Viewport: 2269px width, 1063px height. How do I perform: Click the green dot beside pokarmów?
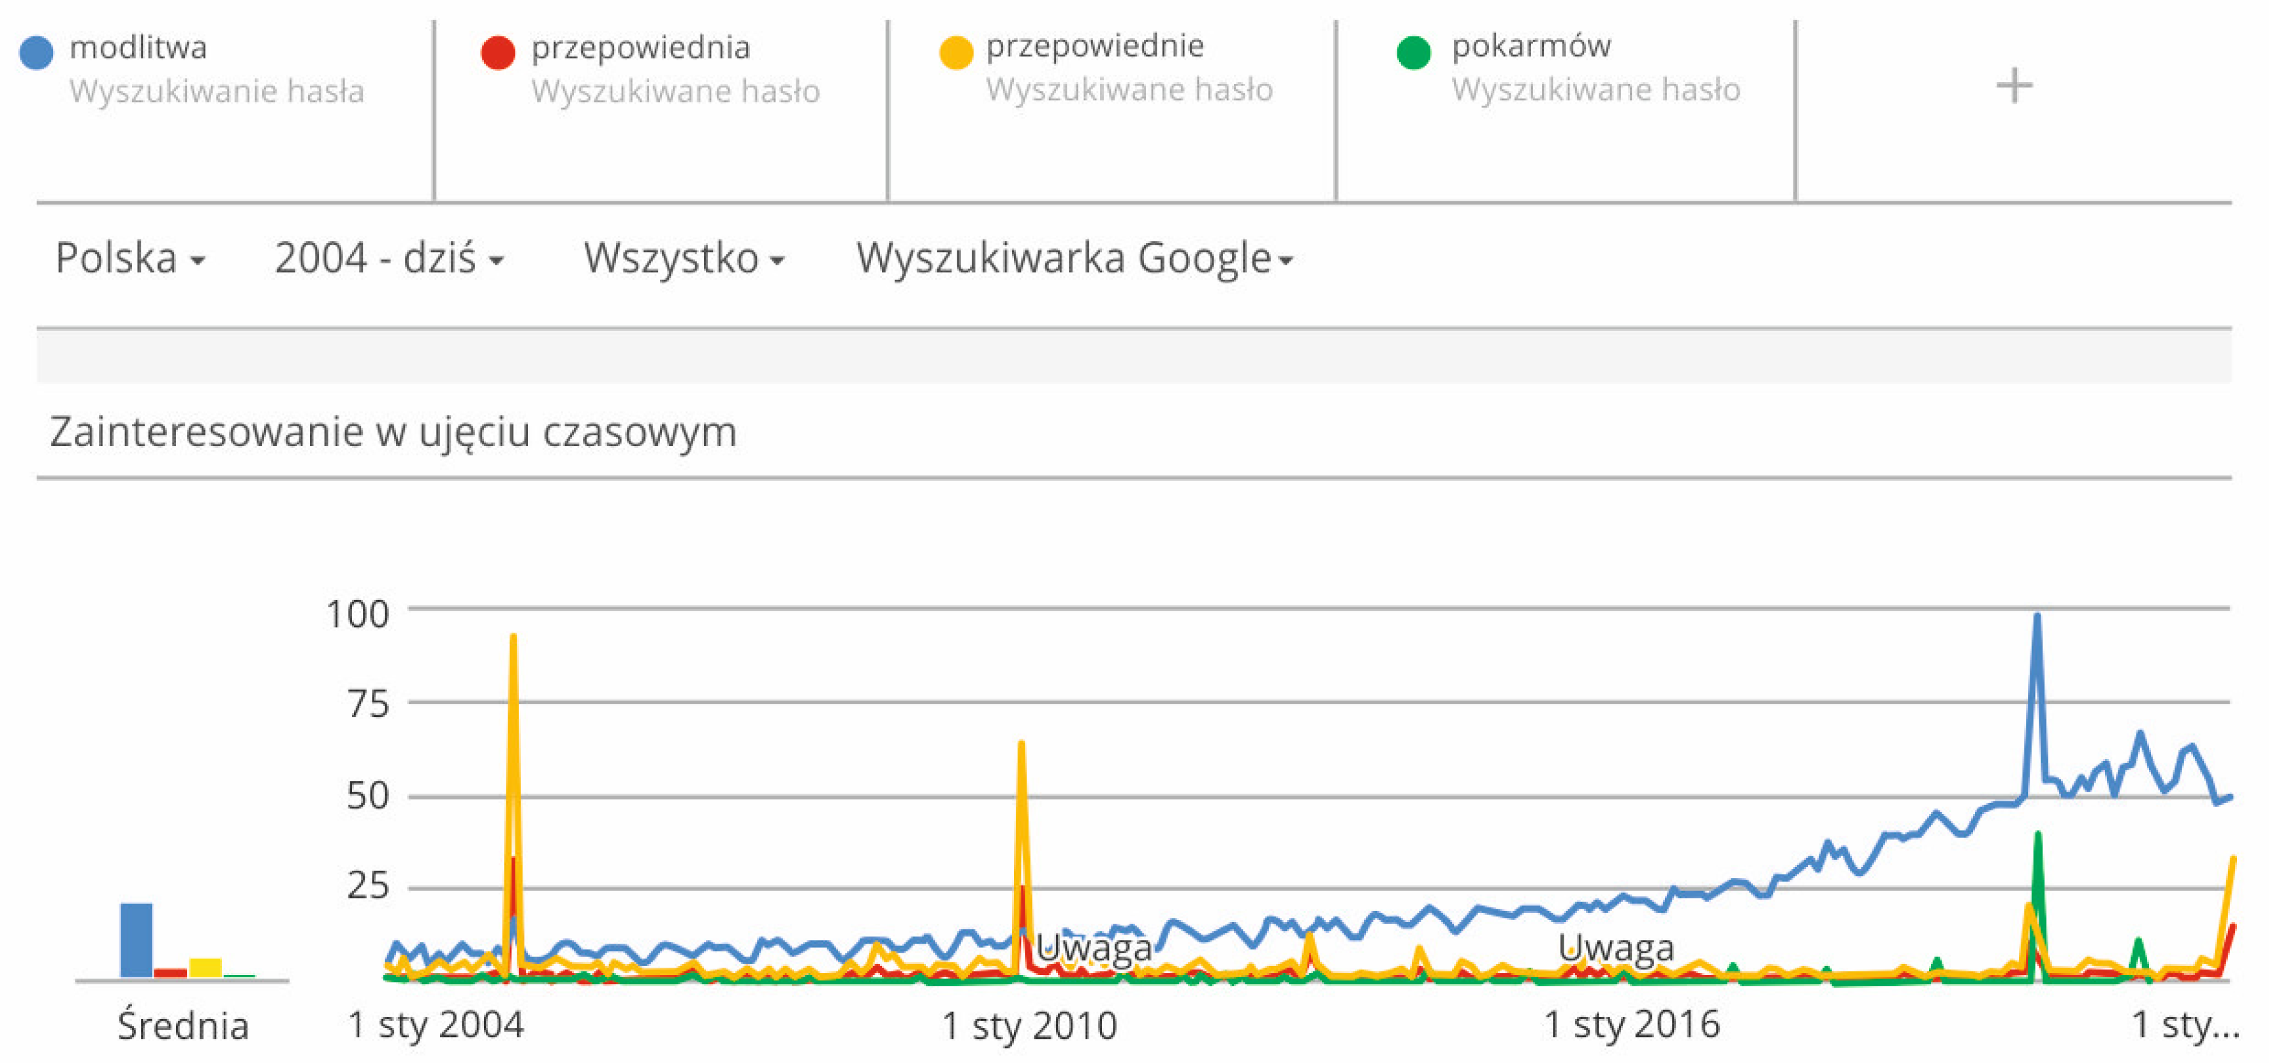click(1414, 53)
